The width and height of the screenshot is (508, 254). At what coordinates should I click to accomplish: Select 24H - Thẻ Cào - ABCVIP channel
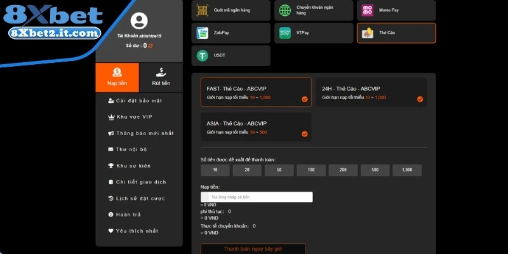point(371,92)
